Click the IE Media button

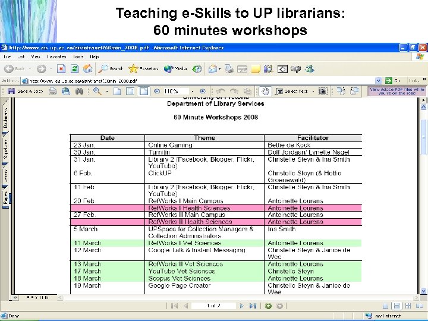175,69
